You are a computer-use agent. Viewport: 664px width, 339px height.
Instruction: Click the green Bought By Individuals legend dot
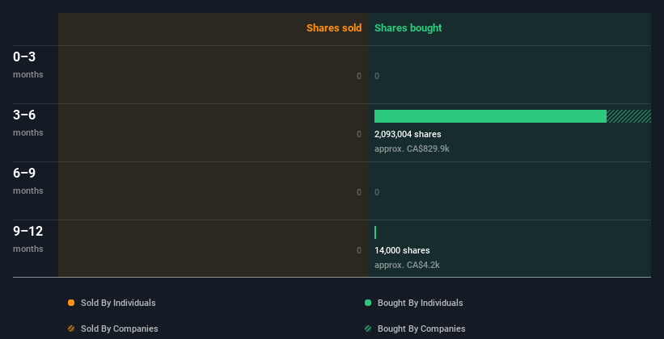(368, 303)
